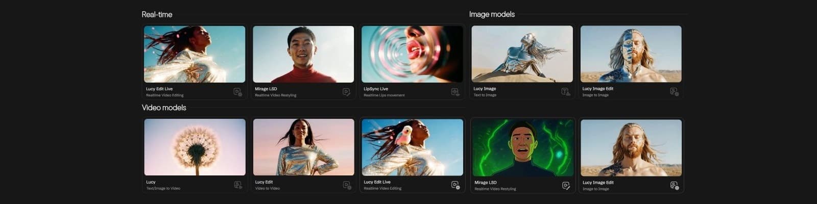Click the LipSync Live title text
This screenshot has height=204, width=817.
point(376,89)
